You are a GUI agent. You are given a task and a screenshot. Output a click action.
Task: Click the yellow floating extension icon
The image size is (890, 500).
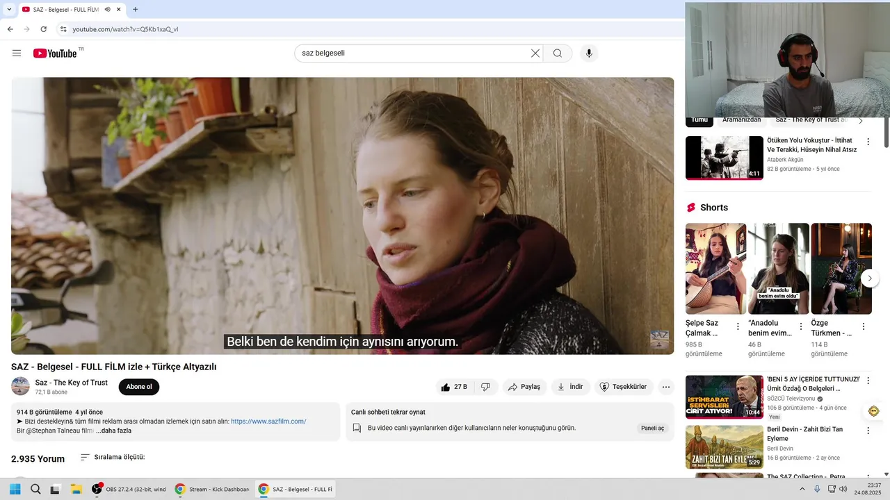point(875,411)
